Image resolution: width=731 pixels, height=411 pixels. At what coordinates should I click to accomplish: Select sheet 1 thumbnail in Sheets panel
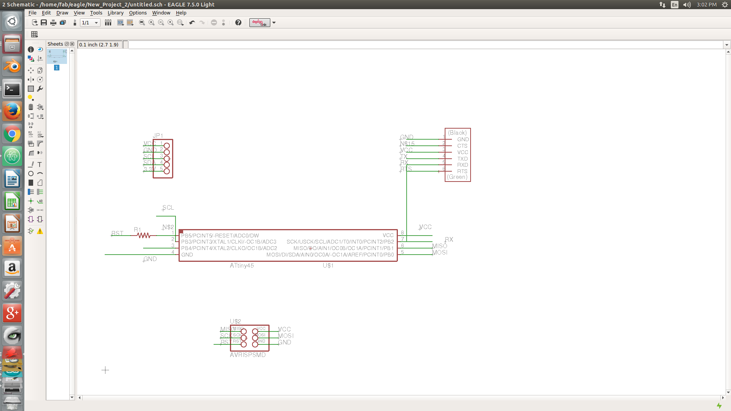(x=57, y=56)
